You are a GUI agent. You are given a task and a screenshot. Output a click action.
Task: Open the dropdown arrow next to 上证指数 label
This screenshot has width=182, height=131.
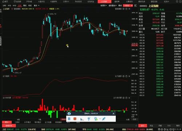coord(12,9)
